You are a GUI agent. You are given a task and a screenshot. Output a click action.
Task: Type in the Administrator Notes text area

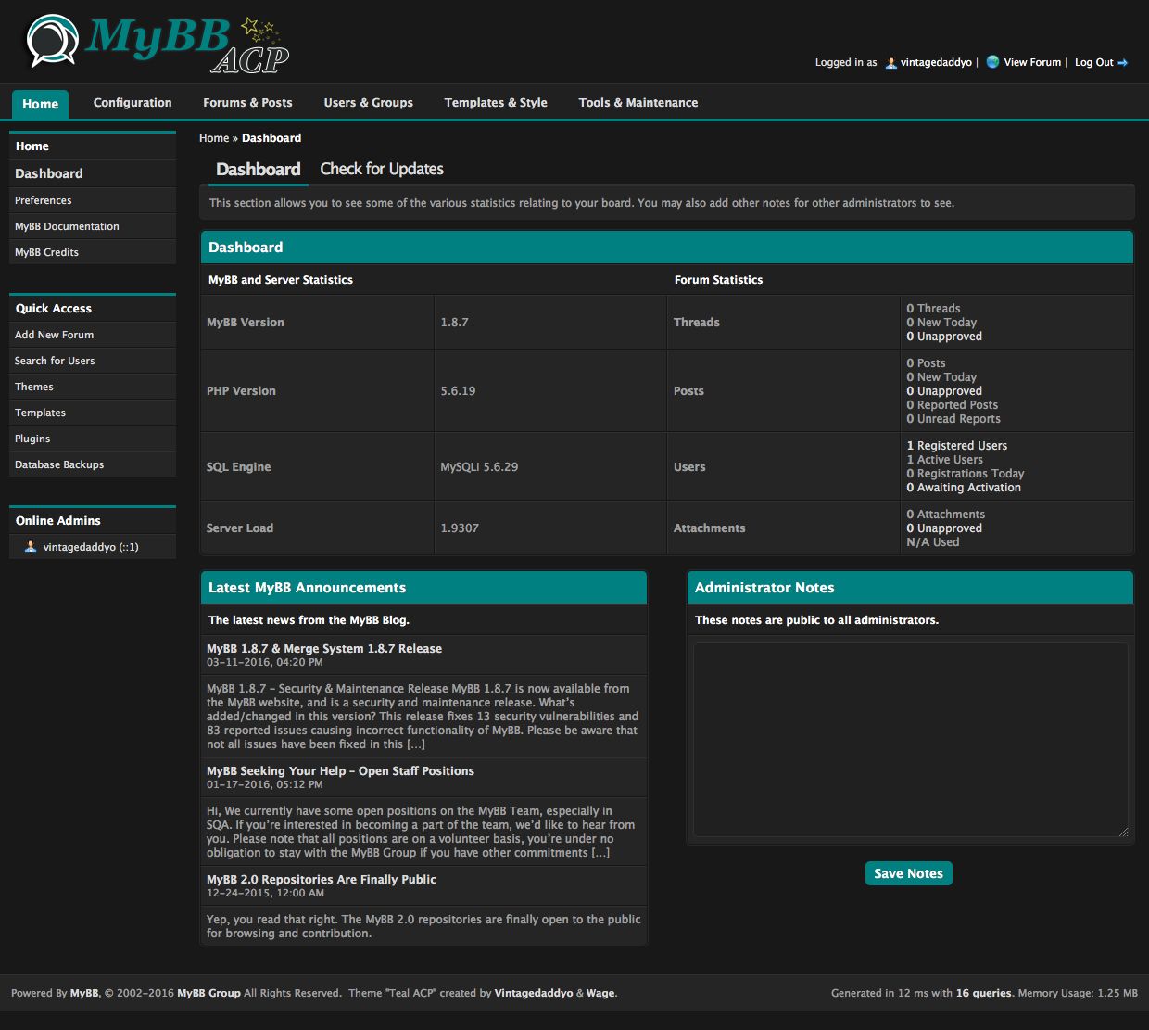(910, 740)
